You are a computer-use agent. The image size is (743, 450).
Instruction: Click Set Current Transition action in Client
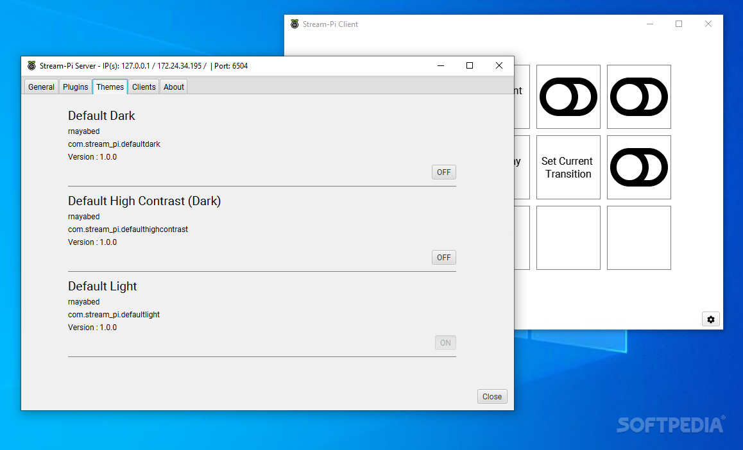pyautogui.click(x=568, y=167)
